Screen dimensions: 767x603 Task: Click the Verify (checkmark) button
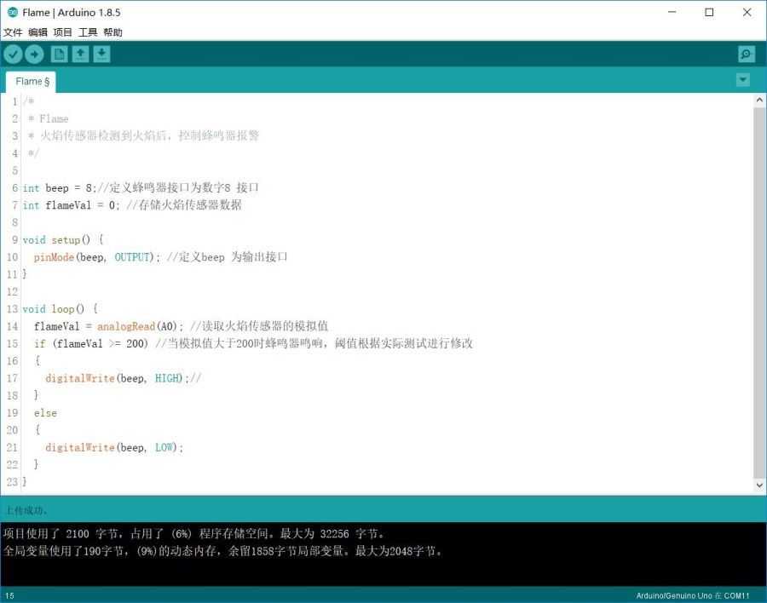(x=13, y=55)
